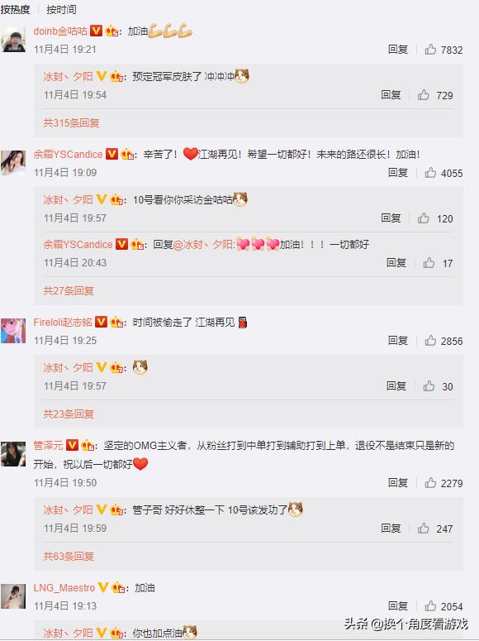Expand 共27条回复 thread
This screenshot has width=479, height=641.
(x=69, y=290)
